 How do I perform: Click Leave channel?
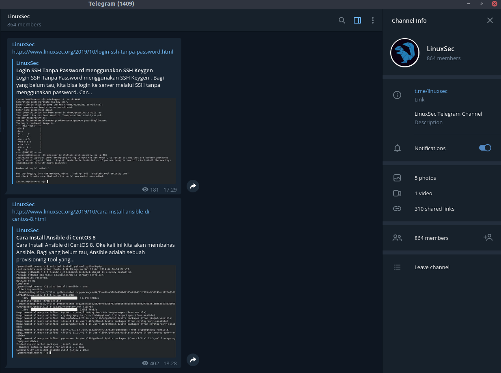432,267
